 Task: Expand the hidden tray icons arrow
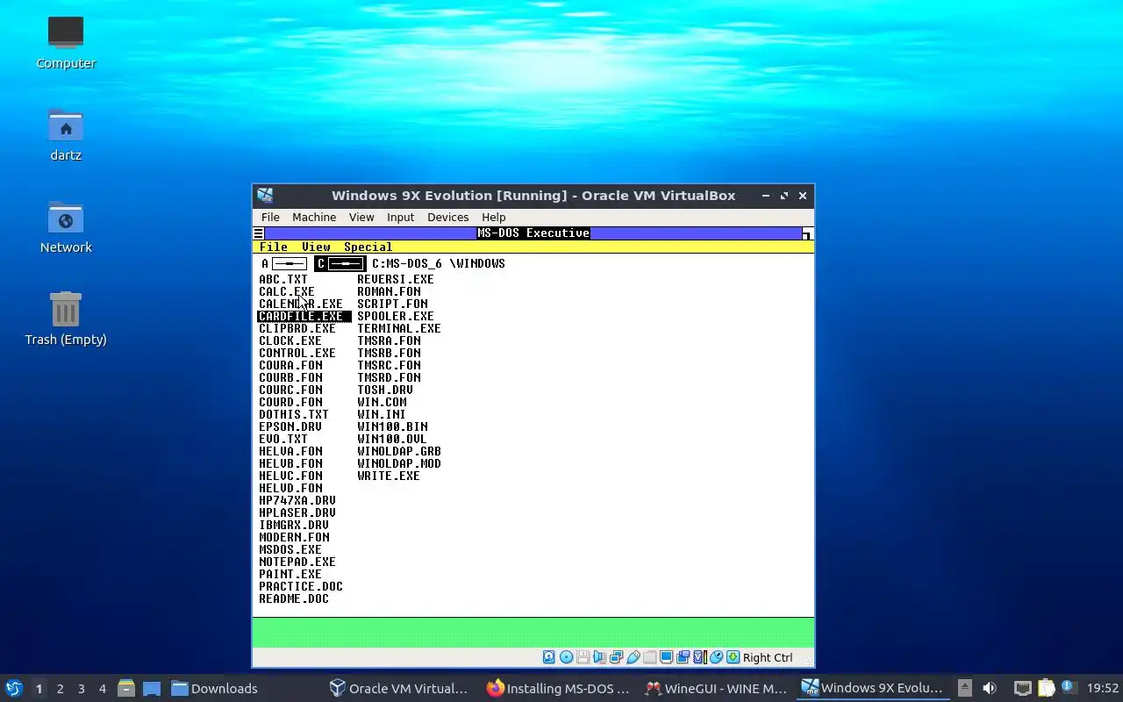coord(964,688)
